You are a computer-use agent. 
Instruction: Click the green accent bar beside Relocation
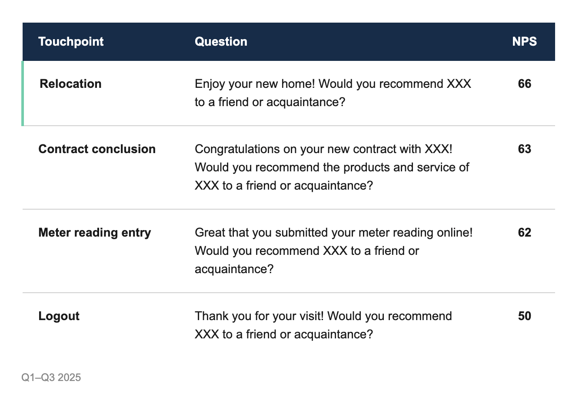point(23,93)
